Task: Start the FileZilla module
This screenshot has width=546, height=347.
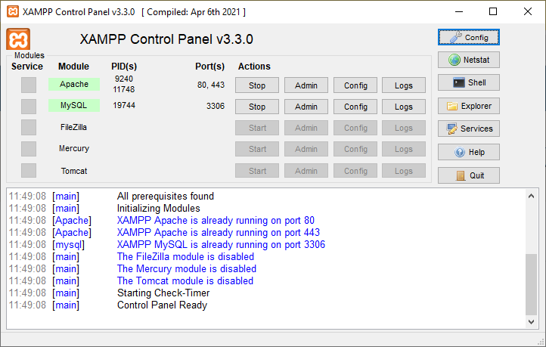Action: tap(257, 128)
